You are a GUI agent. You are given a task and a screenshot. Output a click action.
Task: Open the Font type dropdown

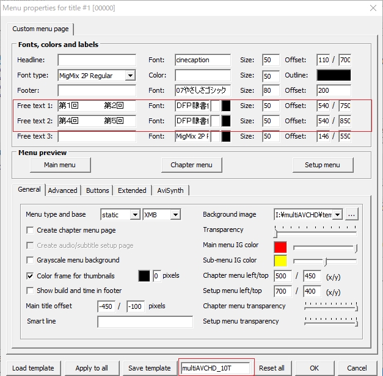(130, 76)
